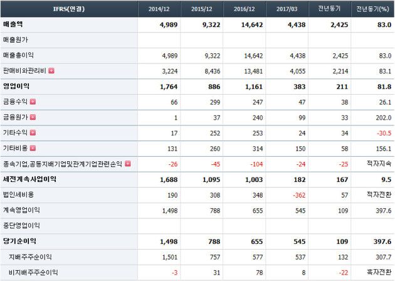Expand the 판매비와관리비 row plus icon
395x281 pixels.
pyautogui.click(x=51, y=71)
